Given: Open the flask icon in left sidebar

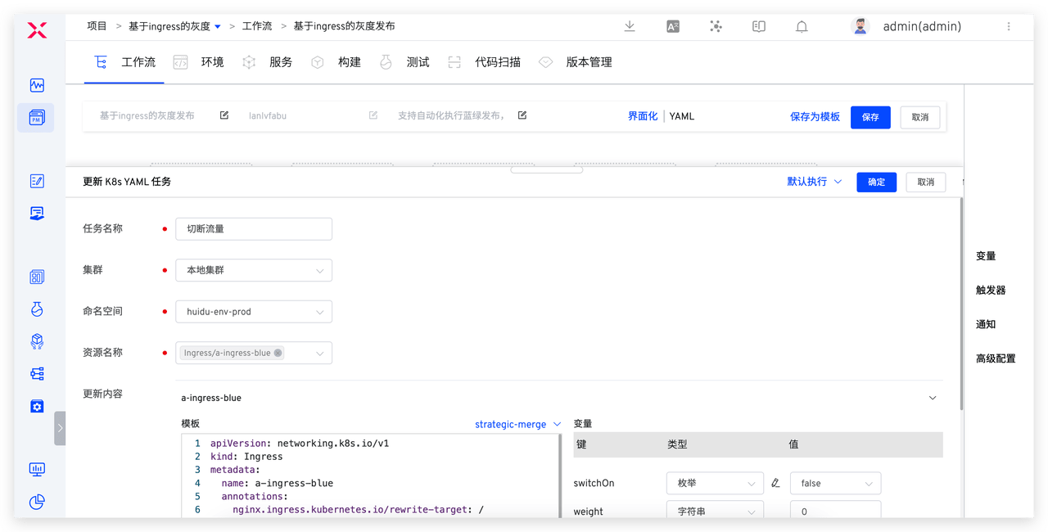Looking at the screenshot, I should [x=37, y=309].
